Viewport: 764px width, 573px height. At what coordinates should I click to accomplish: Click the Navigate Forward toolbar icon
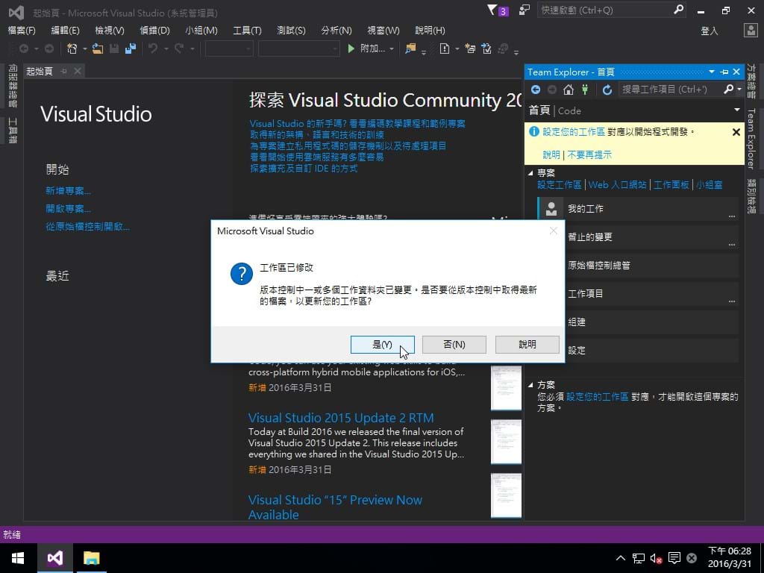49,48
